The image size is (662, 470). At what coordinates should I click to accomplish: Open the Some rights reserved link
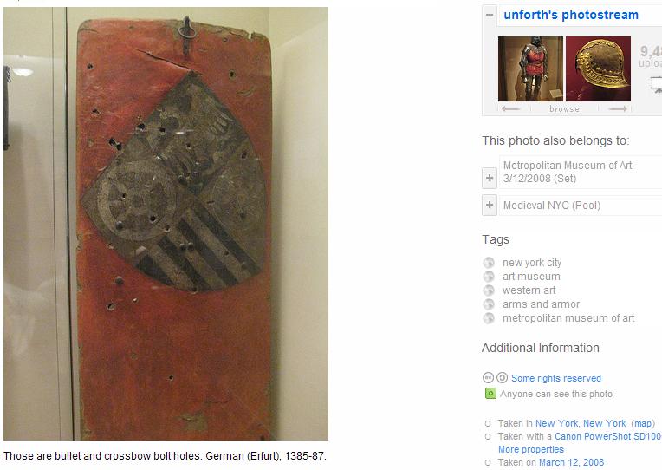tap(556, 378)
